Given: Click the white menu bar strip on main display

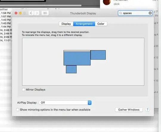Looking at the screenshot, I should [x=77, y=51].
